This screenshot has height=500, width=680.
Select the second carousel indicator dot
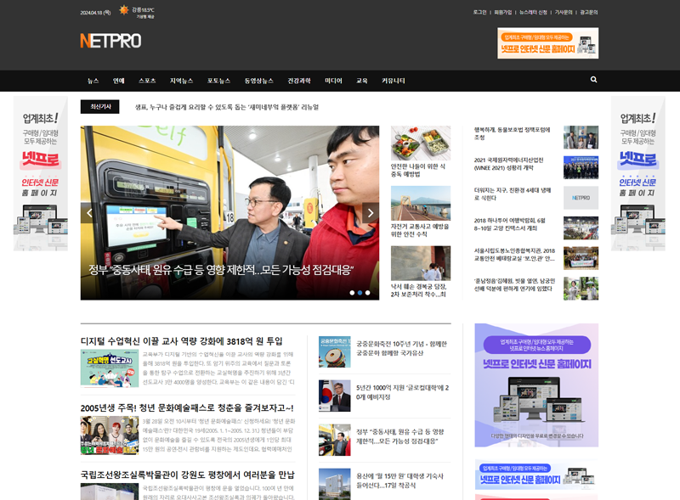(x=360, y=292)
